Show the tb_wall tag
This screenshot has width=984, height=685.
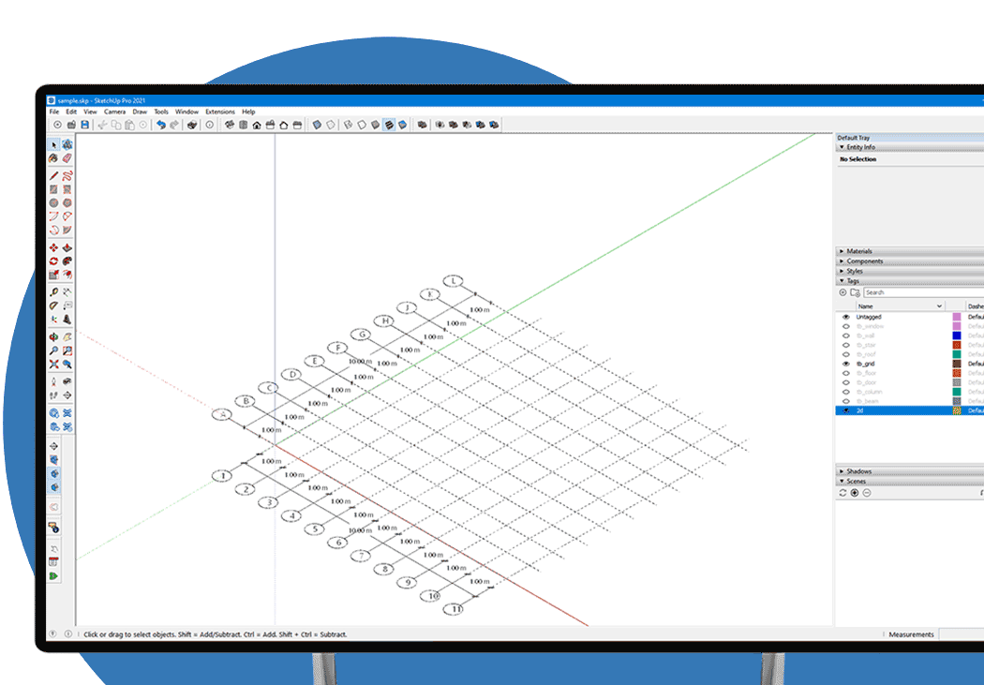coord(845,335)
